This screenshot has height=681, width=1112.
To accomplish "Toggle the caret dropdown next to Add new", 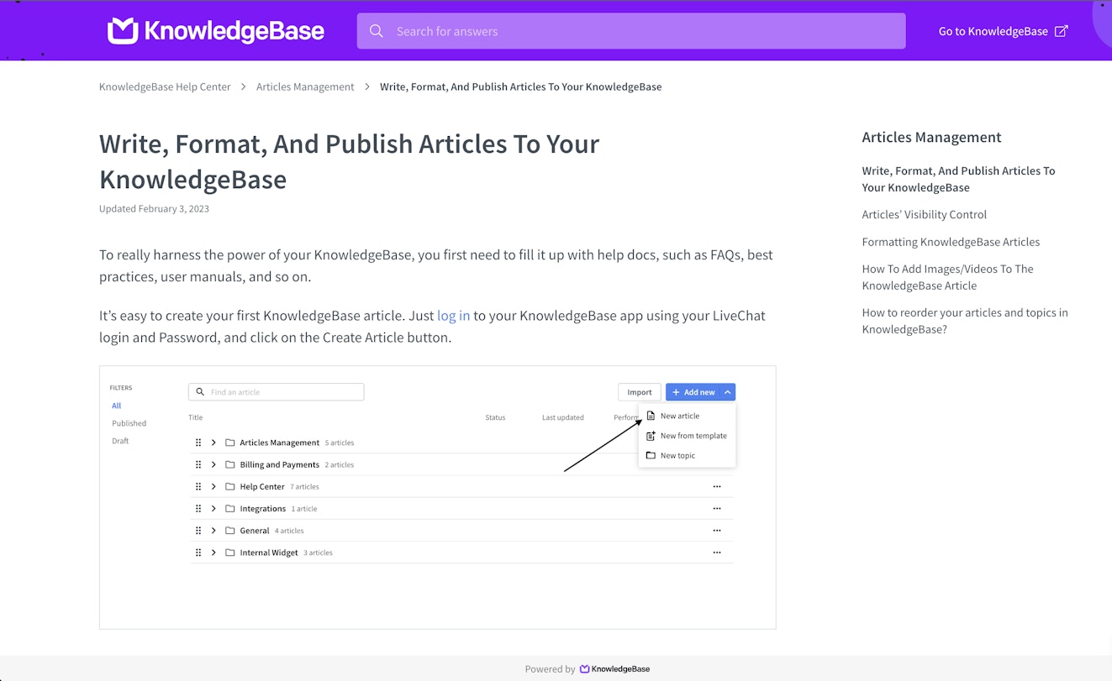I will [728, 392].
